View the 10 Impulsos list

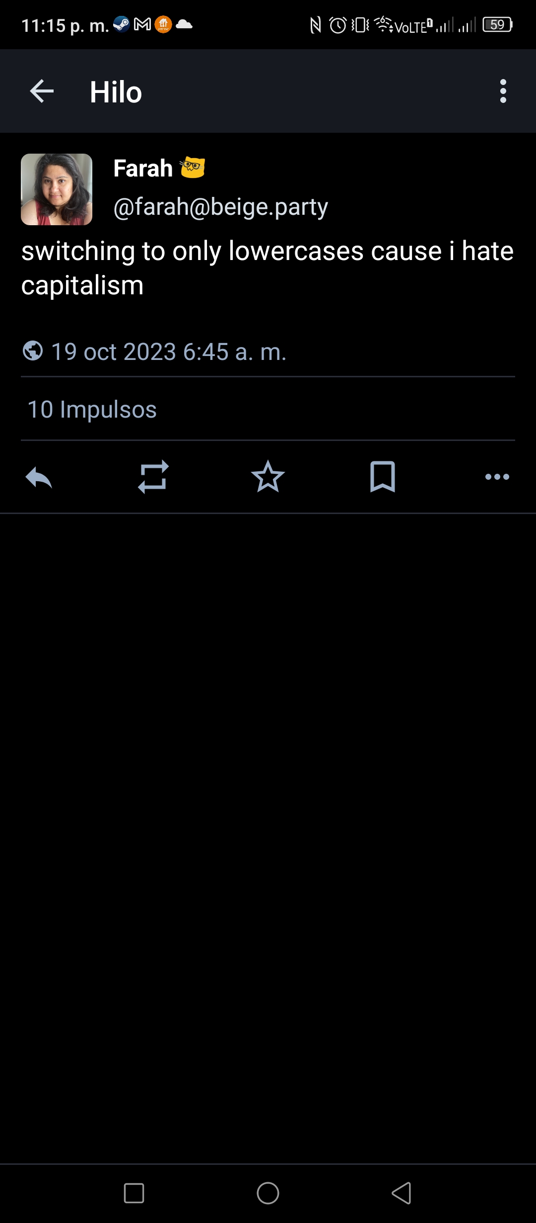click(92, 410)
